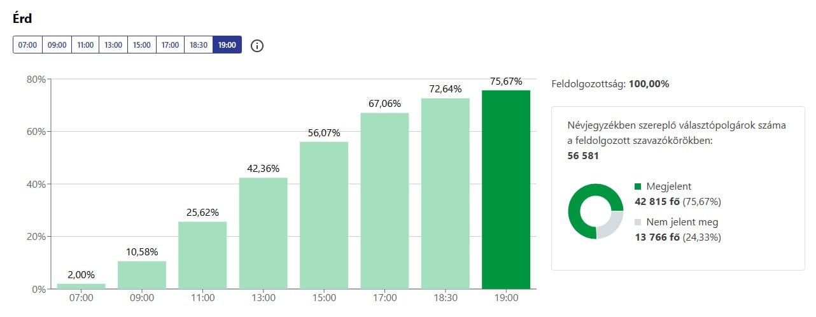Screen dimensions: 816x317
Task: Click the 10,58% turnout bar
Action: tap(142, 275)
